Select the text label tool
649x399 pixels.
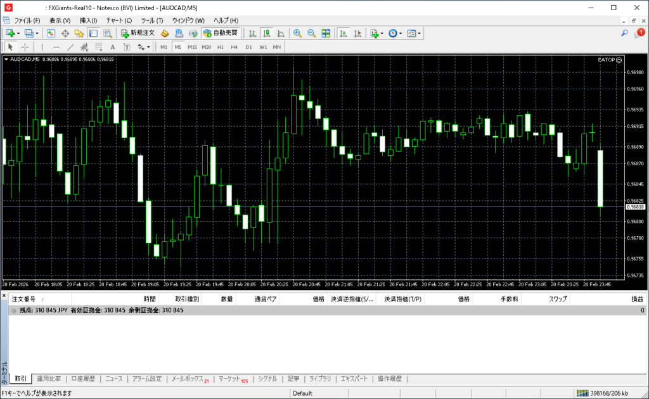pyautogui.click(x=113, y=47)
